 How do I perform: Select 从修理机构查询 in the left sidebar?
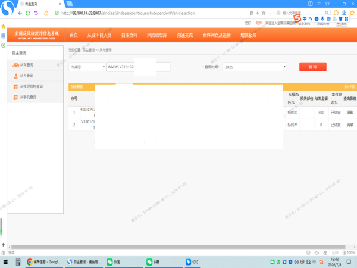point(35,86)
